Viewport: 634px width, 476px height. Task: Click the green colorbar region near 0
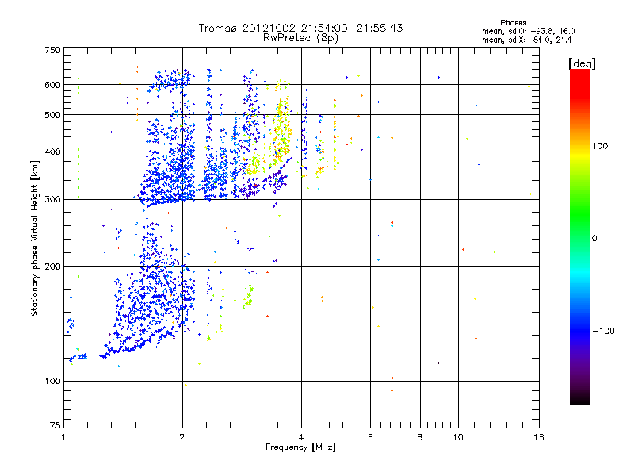point(580,238)
